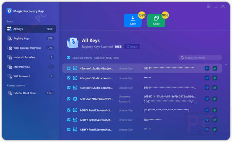Click the Mail PassView icon
Image resolution: width=232 pixels, height=142 pixels.
click(9, 67)
